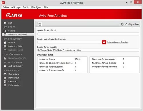Click the Protection Web globe icon
The width and height of the screenshot is (143, 111).
tap(5, 46)
